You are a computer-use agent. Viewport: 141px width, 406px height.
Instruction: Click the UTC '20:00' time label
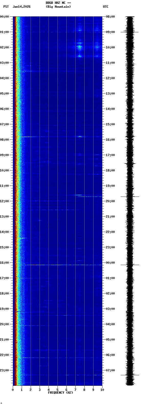tap(110, 201)
